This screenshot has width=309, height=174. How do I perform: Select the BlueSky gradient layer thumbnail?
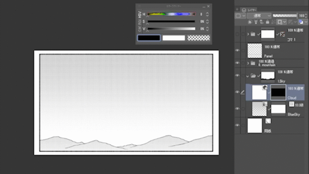259,109
